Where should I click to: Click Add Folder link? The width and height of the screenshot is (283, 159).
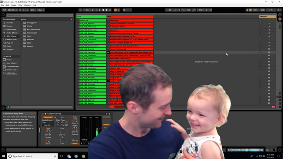coord(11,73)
